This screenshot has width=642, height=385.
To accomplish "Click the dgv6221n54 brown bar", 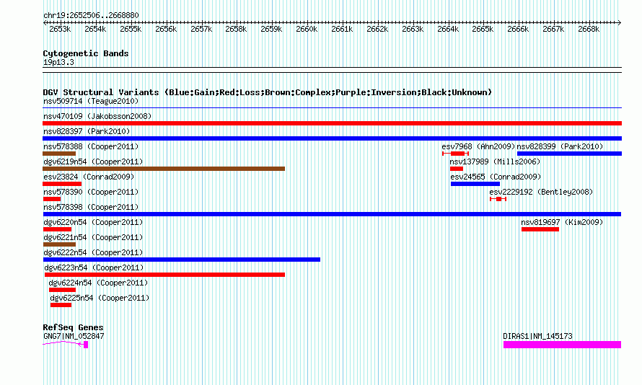I will [x=59, y=244].
